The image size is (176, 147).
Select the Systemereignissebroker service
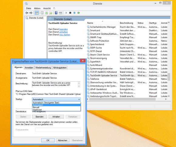(x=127, y=68)
